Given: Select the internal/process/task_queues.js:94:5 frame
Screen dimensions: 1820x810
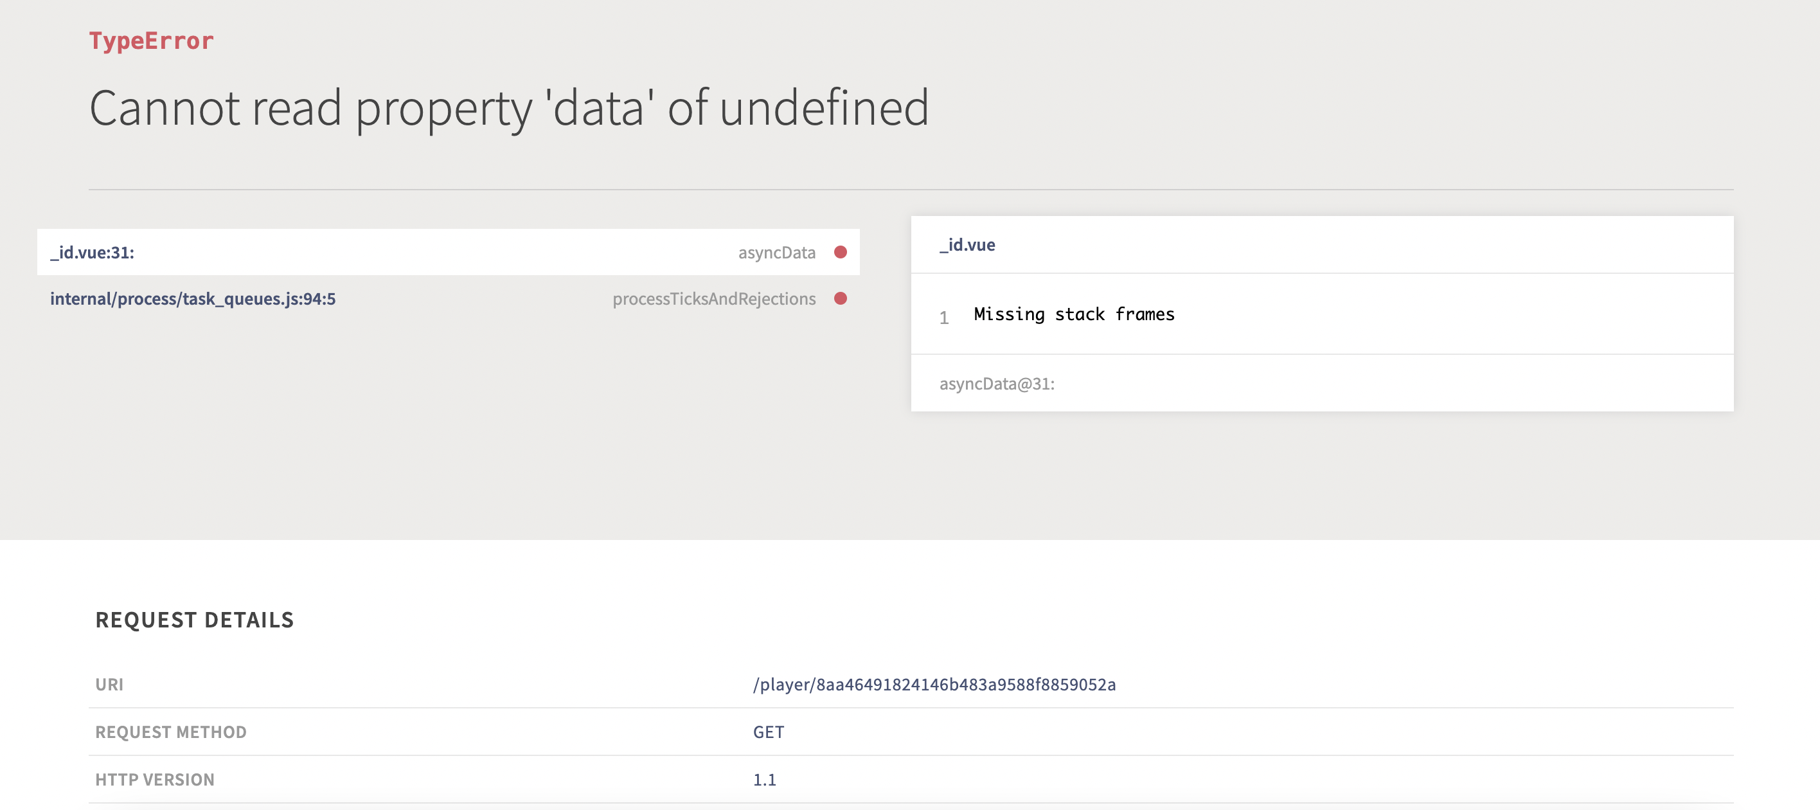Looking at the screenshot, I should tap(193, 298).
